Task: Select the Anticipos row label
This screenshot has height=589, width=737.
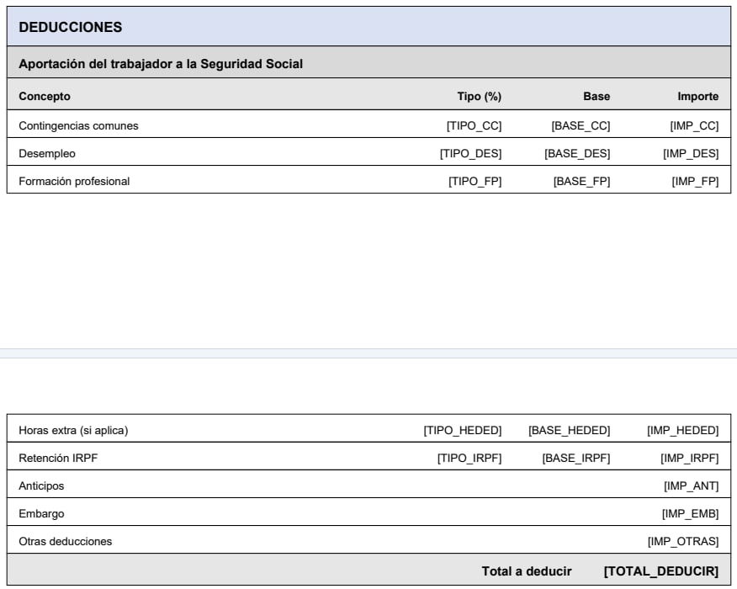Action: (x=42, y=486)
